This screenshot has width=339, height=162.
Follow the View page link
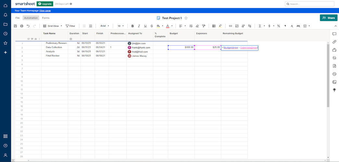45,10
